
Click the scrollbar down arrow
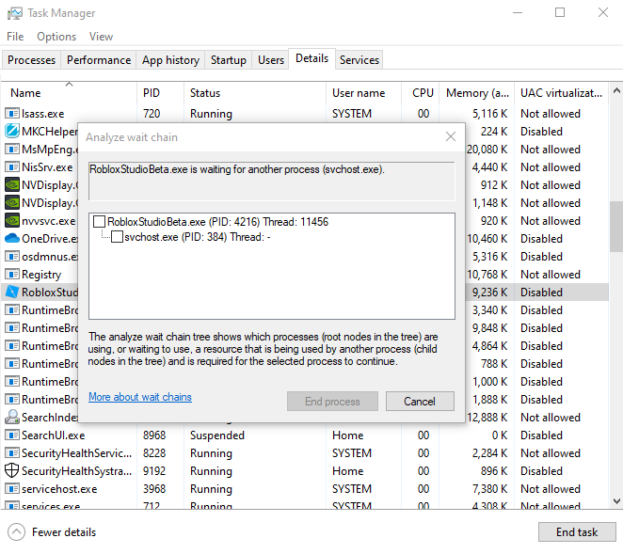coord(616,501)
